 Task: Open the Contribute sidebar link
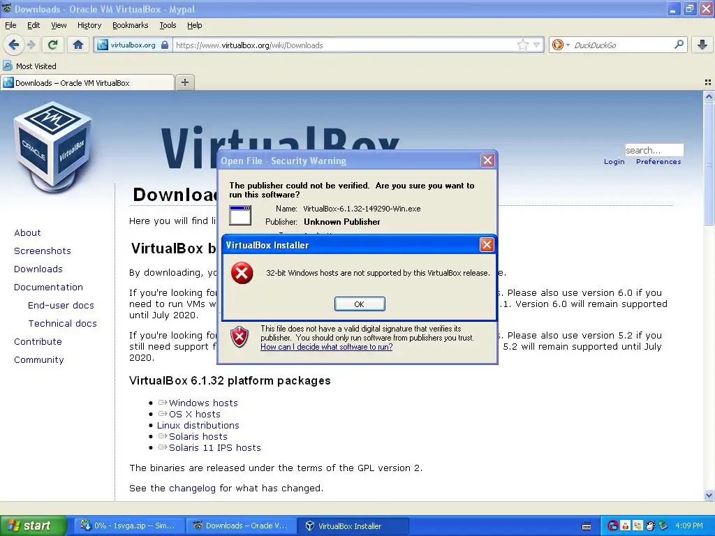(x=38, y=341)
